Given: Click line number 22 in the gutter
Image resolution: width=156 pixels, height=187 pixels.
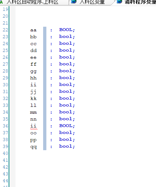Looking at the screenshot, I should 5,30.
